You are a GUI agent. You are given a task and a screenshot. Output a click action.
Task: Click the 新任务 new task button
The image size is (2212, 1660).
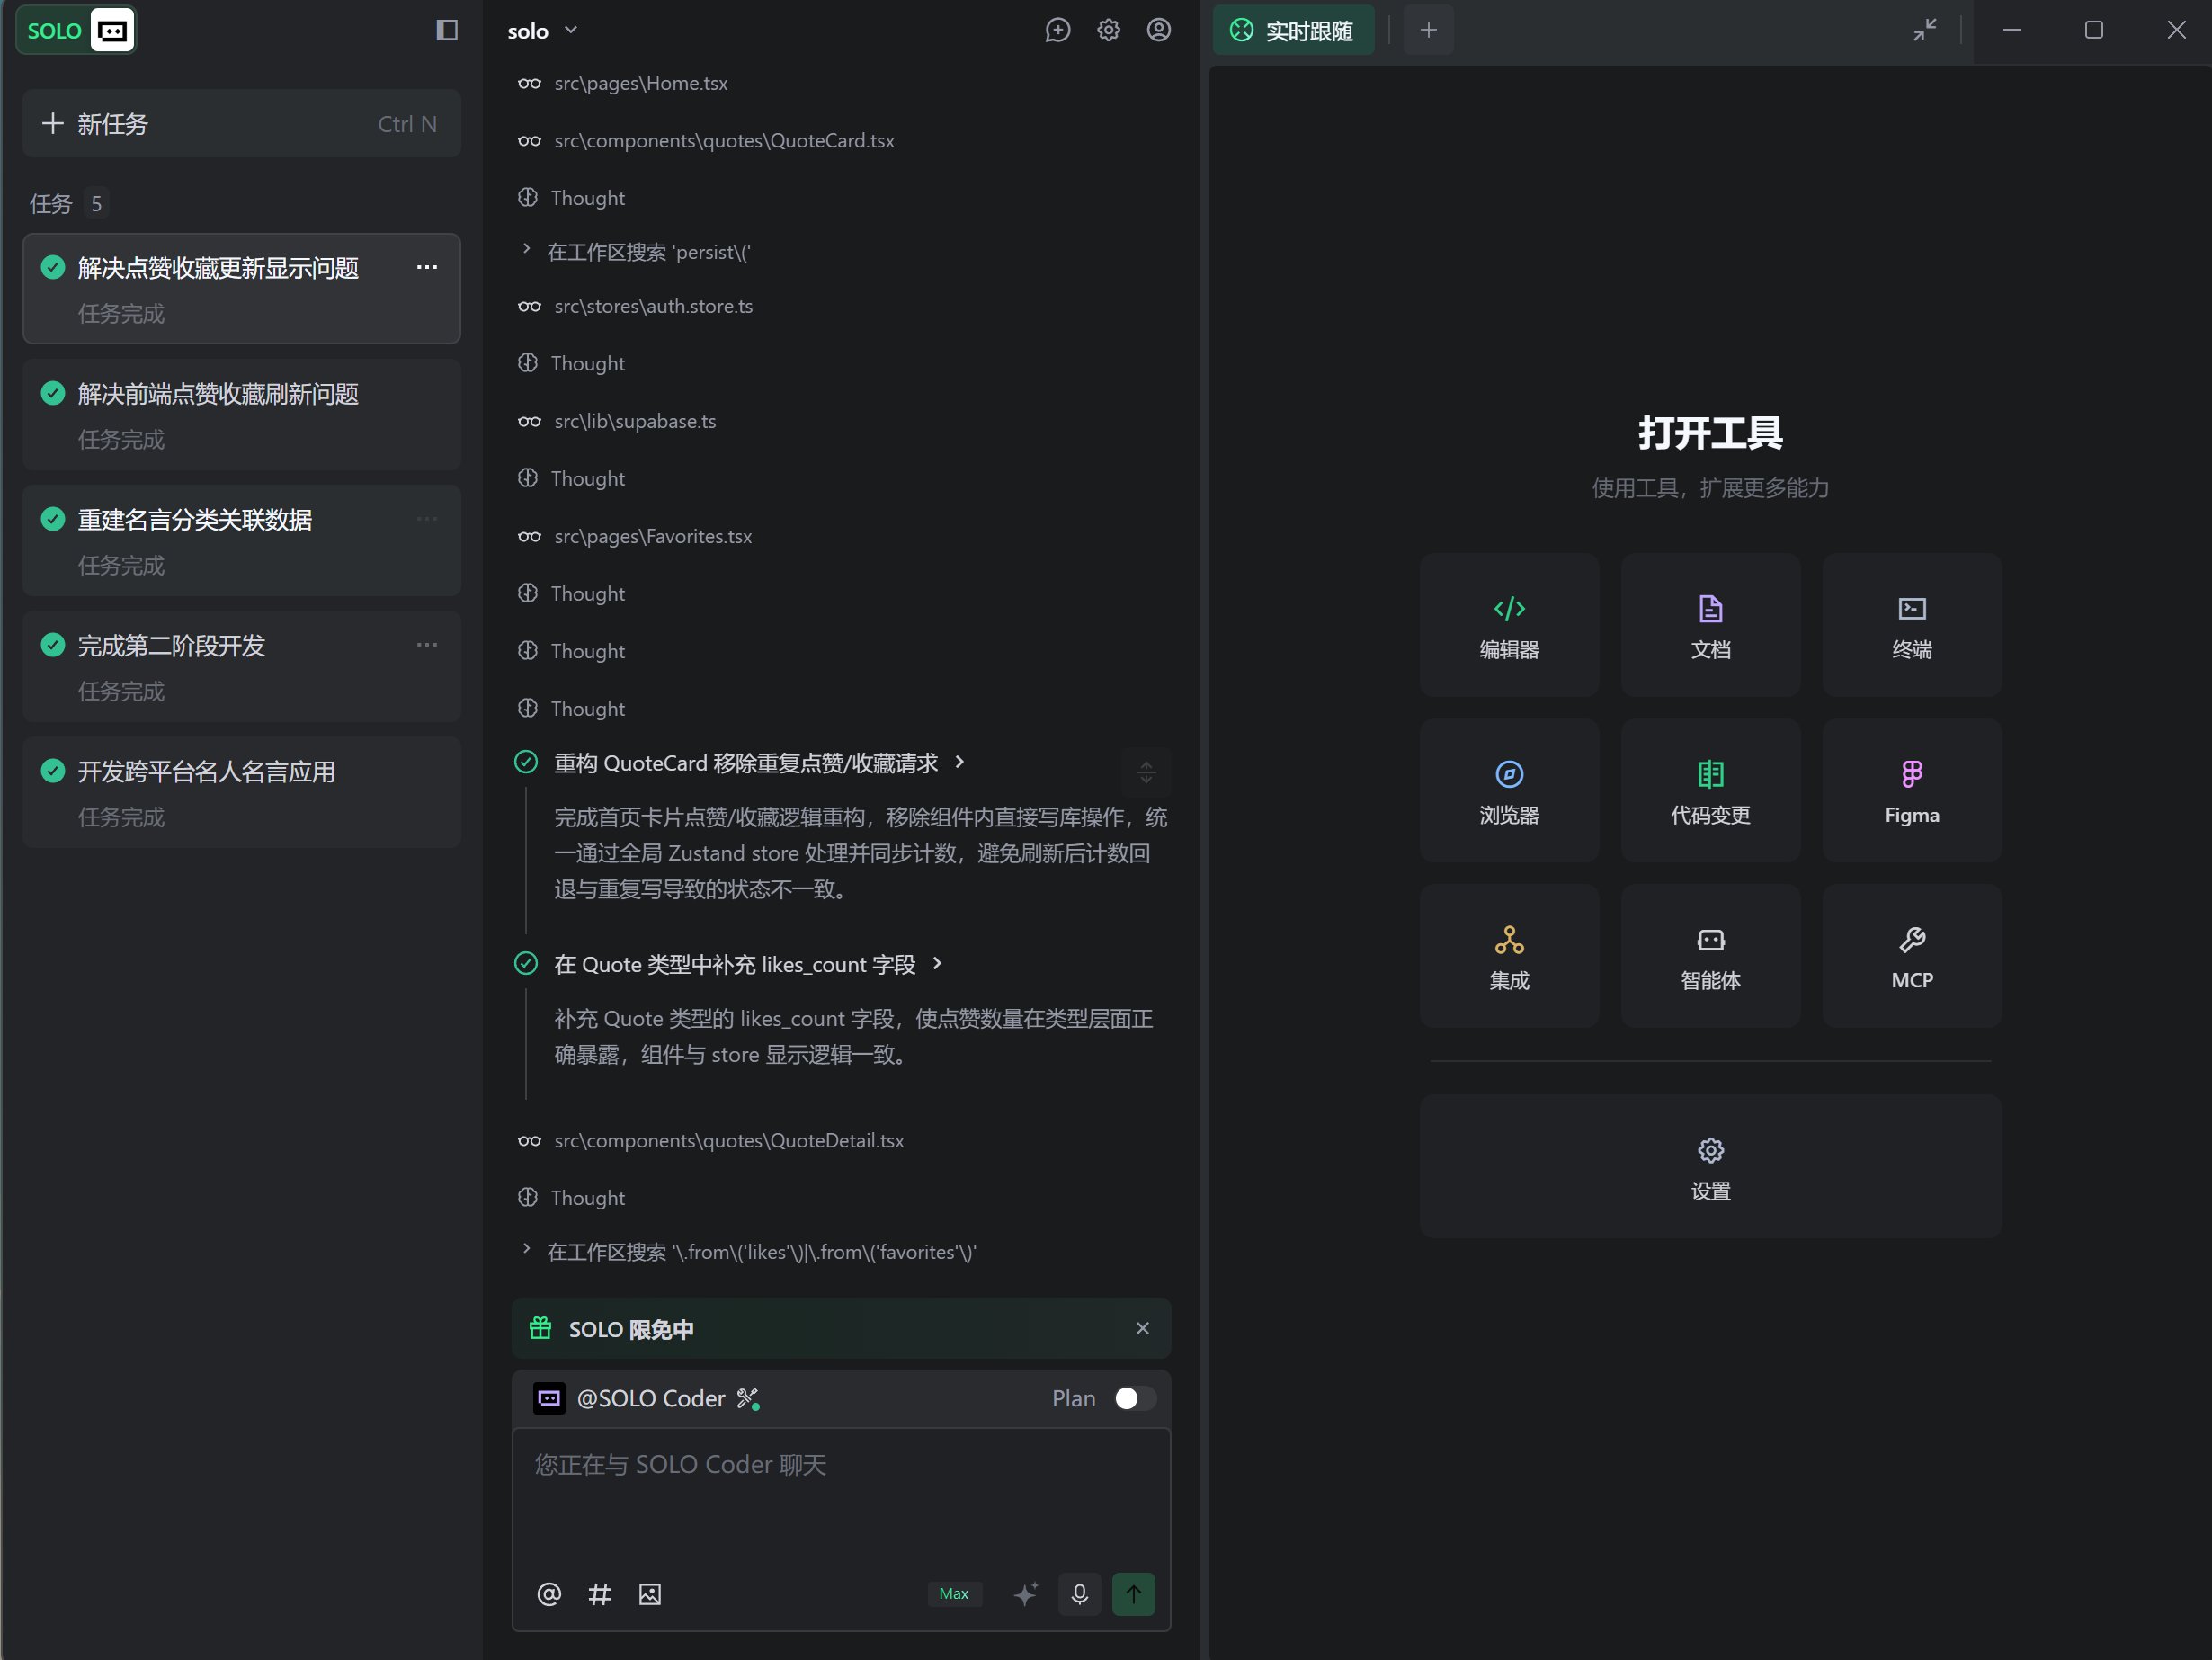pyautogui.click(x=241, y=124)
